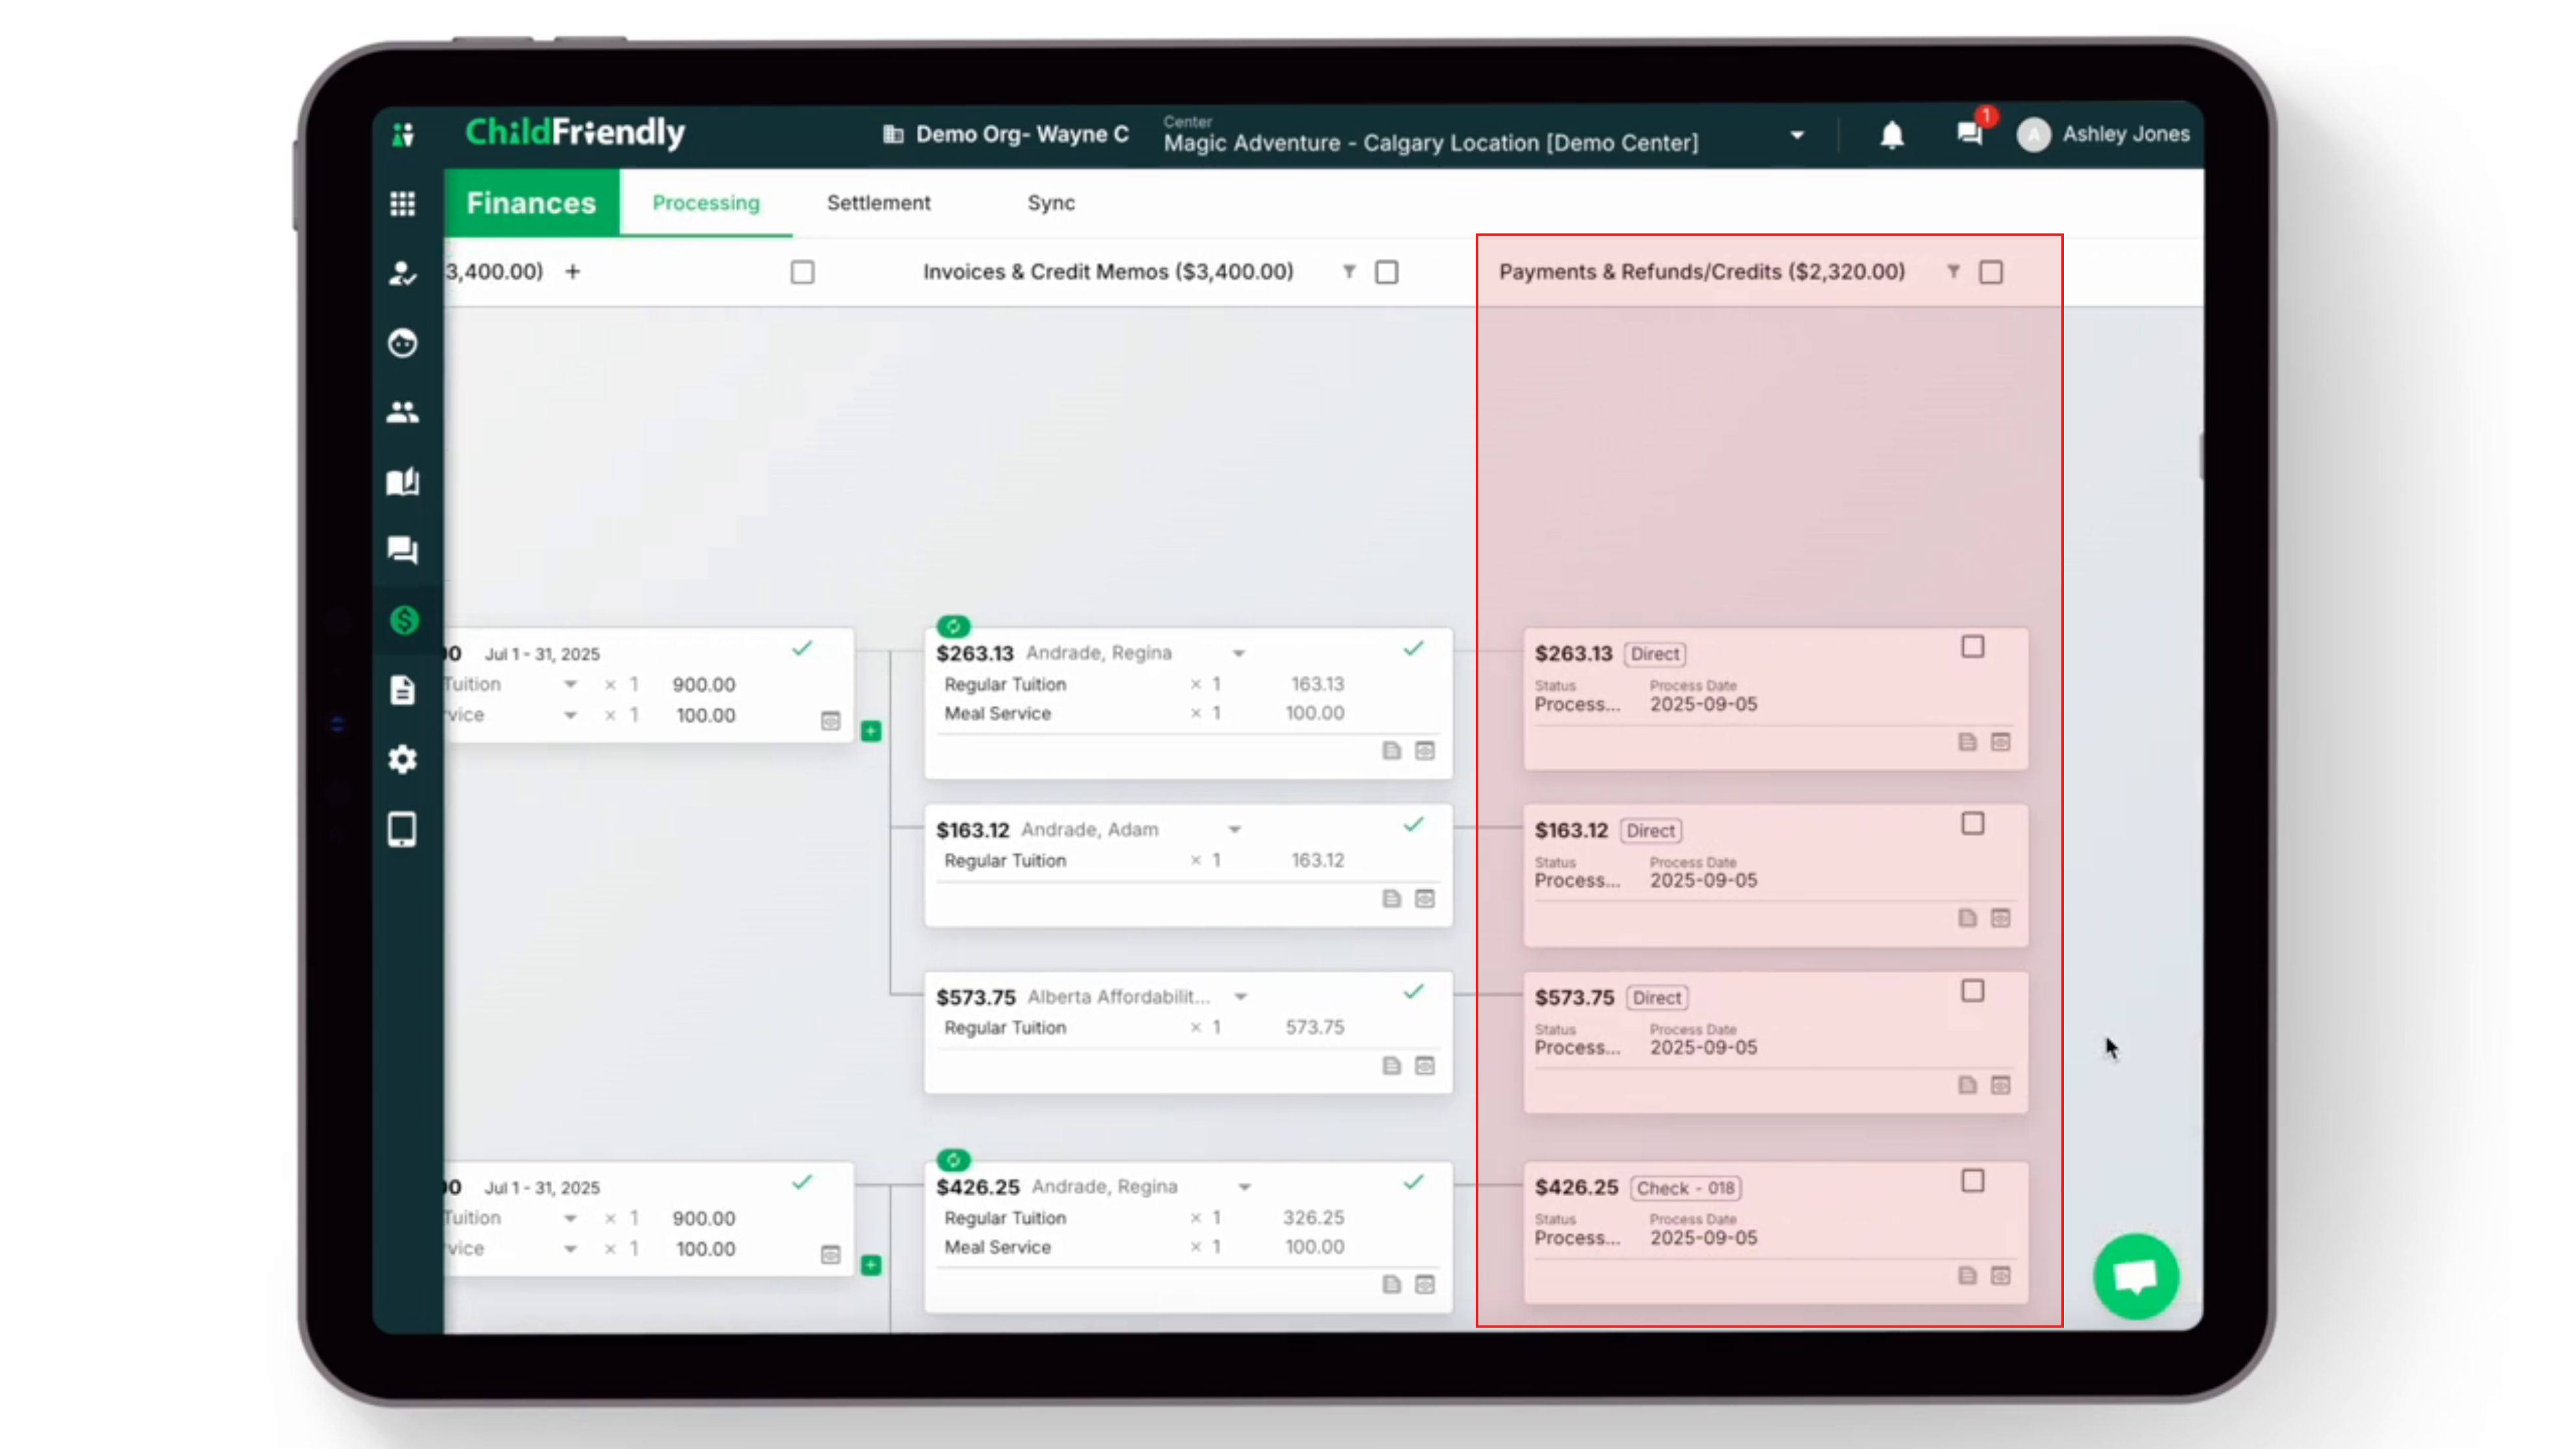Expand dropdown beside Andrade, Regina $426.25
This screenshot has width=2576, height=1449.
[1244, 1187]
